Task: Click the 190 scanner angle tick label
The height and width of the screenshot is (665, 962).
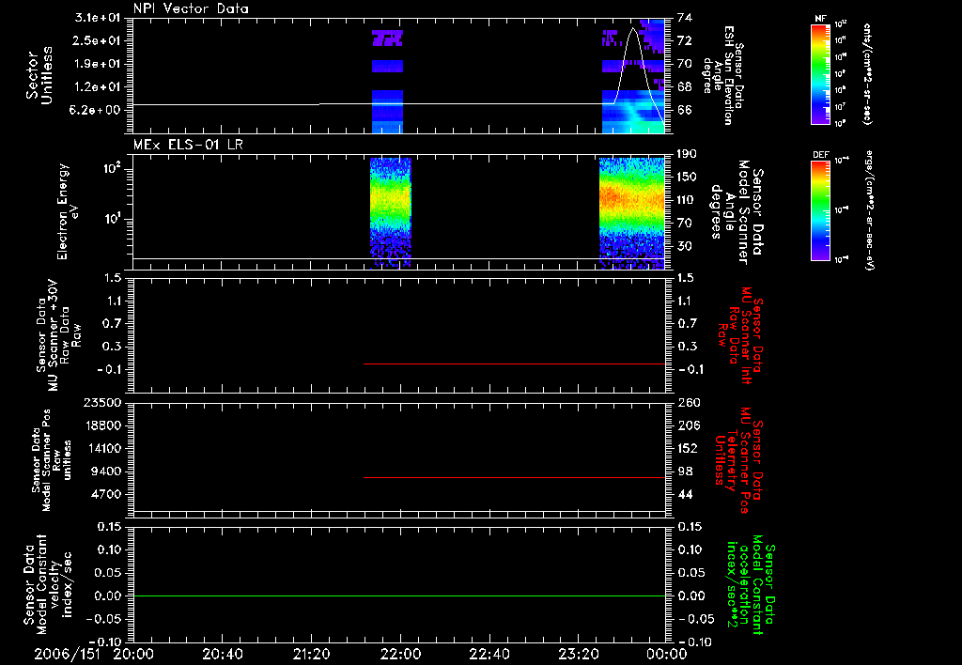Action: (x=688, y=153)
